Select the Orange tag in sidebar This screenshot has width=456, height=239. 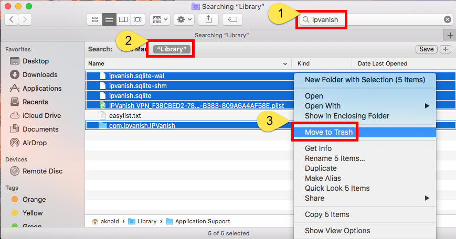coord(34,199)
